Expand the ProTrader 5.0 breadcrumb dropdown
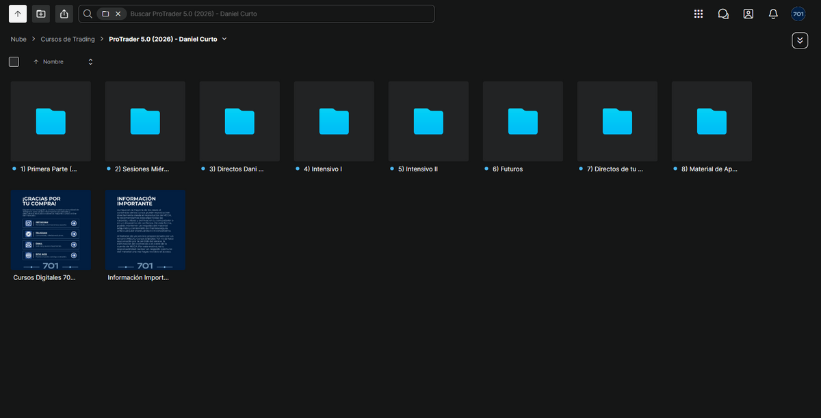 click(224, 39)
